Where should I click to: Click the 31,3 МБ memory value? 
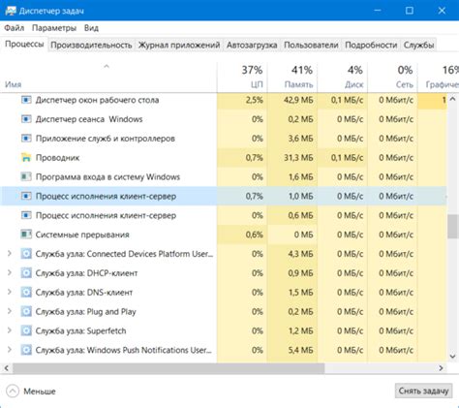(x=298, y=158)
